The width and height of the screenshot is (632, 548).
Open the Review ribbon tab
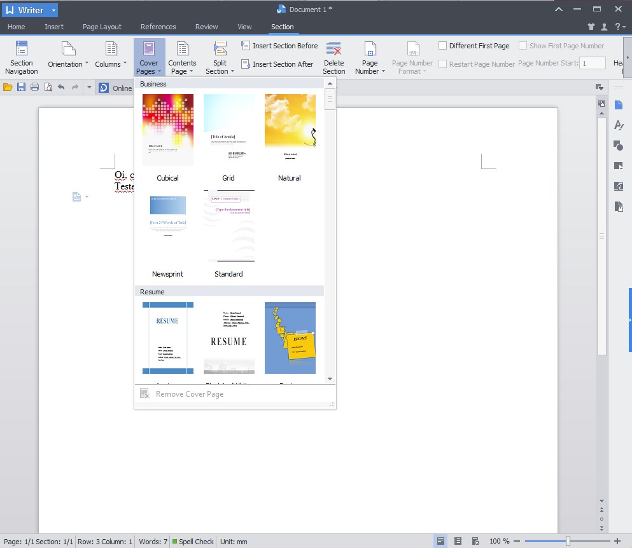pos(206,27)
